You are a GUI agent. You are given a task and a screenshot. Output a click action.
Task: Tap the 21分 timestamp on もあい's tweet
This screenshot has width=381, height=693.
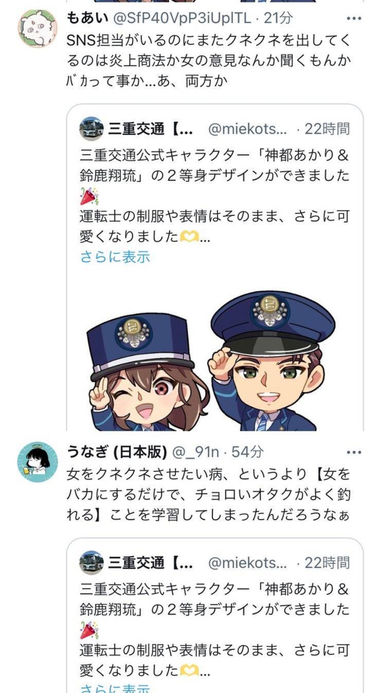[x=278, y=18]
